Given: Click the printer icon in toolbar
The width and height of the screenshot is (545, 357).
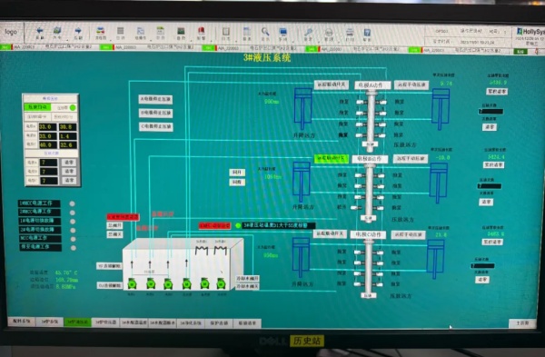Looking at the screenshot, I should 350,33.
